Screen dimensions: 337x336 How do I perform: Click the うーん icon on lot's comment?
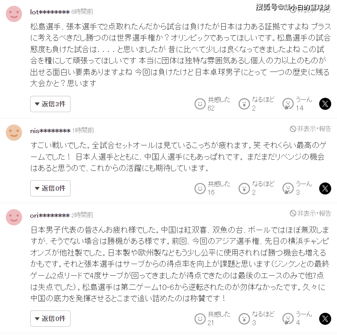pyautogui.click(x=288, y=104)
